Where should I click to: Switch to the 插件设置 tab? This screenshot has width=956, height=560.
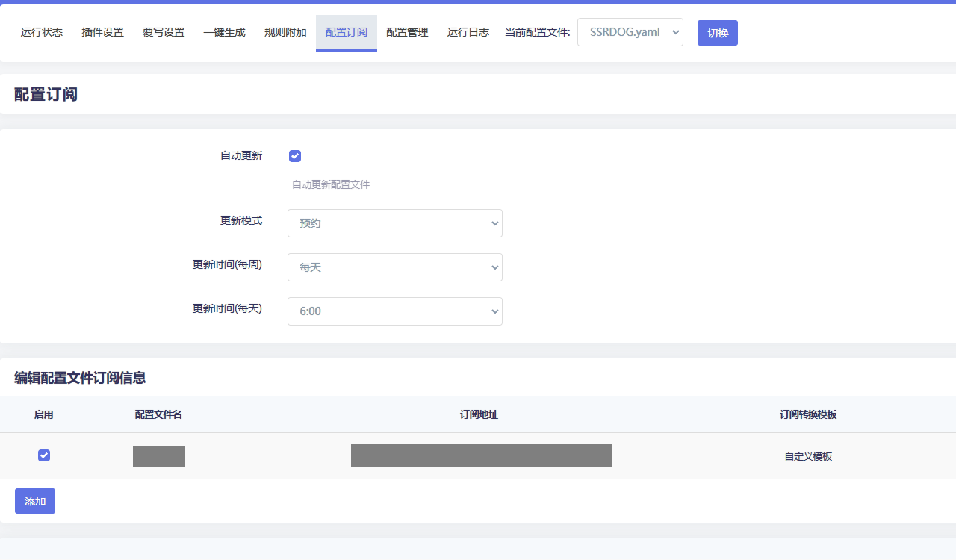[103, 33]
